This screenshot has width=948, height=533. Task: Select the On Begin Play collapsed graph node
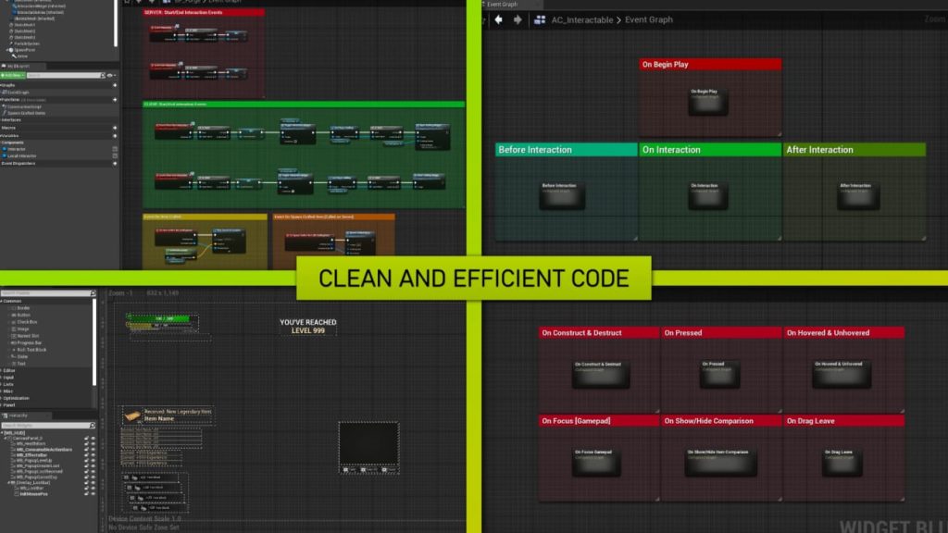[x=707, y=101]
